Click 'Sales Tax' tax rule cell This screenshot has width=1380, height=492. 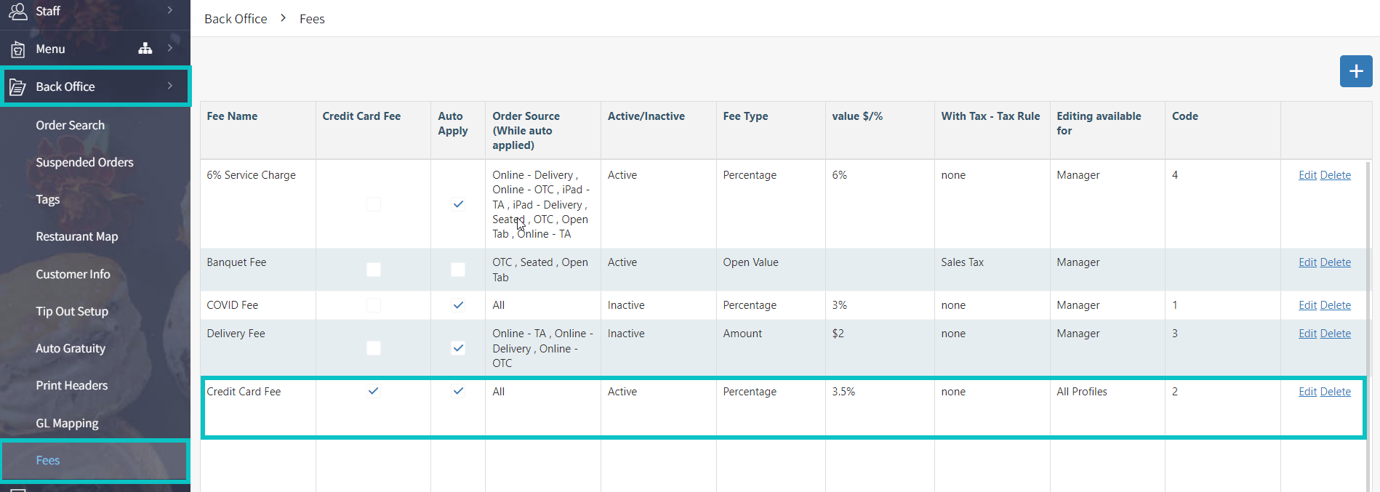[962, 262]
